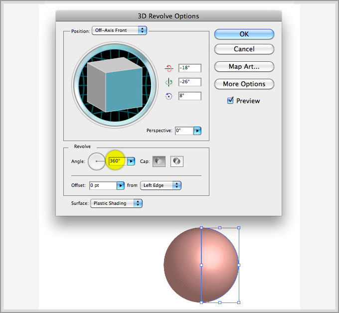Click the Offset field showing 0 pt
339x313 pixels.
tap(103, 185)
